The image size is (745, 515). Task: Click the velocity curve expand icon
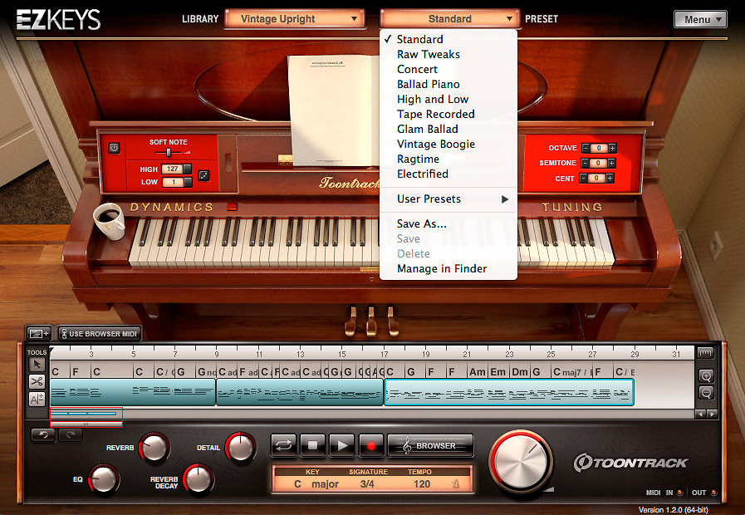click(x=203, y=175)
